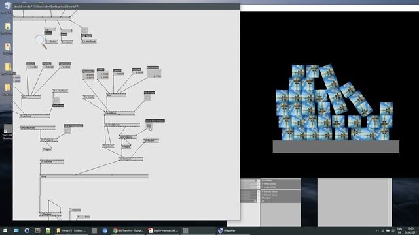This screenshot has width=419, height=235.
Task: Select right Cons node above Group
Action: (131, 159)
